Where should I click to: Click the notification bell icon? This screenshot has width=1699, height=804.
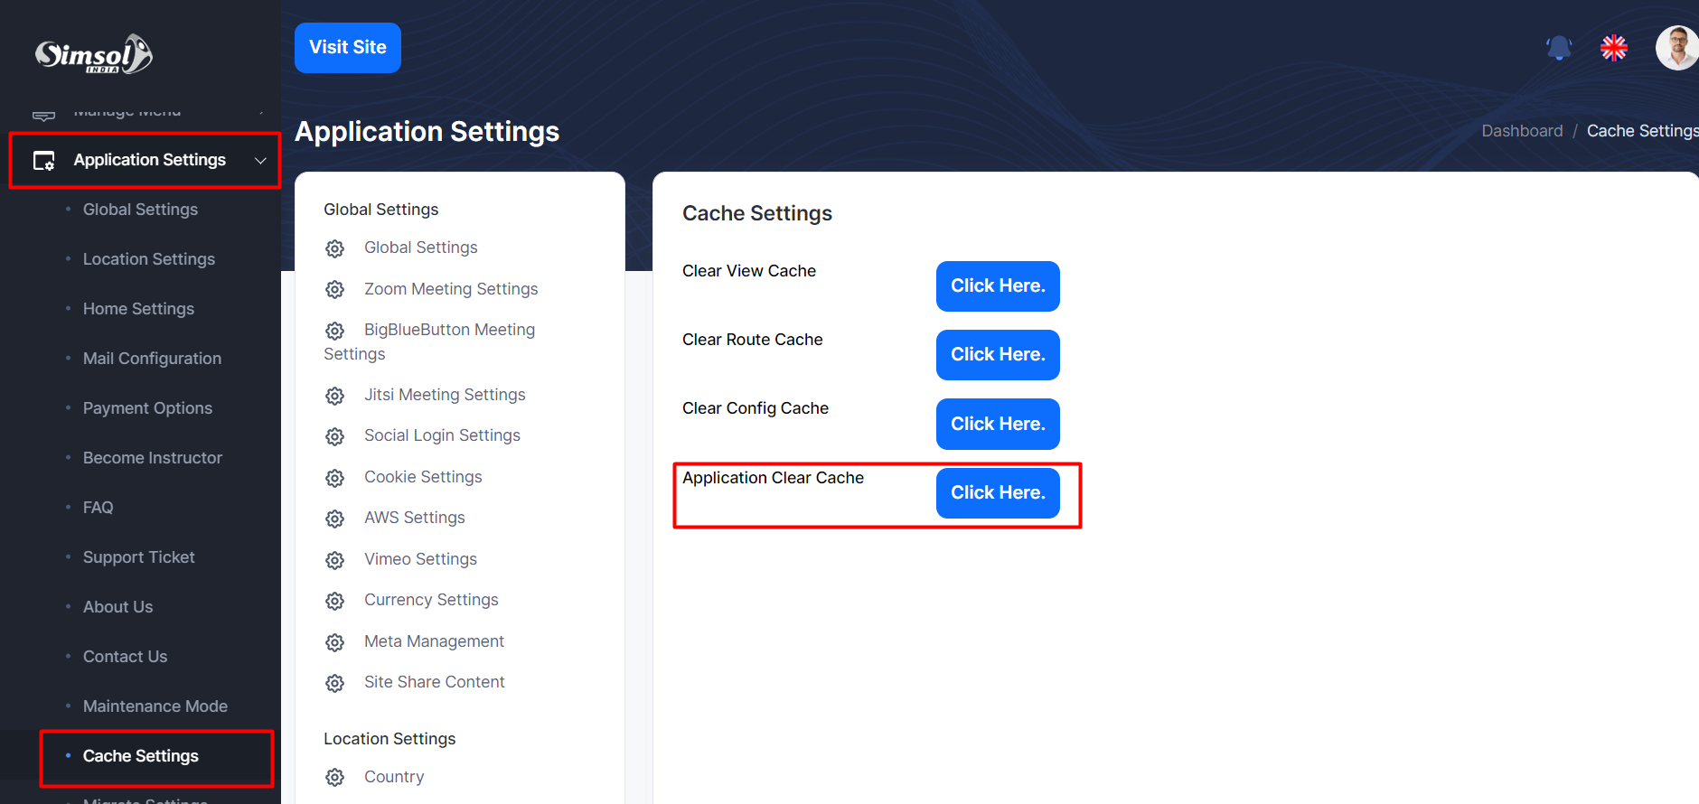point(1559,47)
